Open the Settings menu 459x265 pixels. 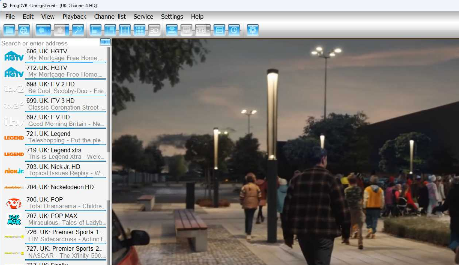point(172,17)
